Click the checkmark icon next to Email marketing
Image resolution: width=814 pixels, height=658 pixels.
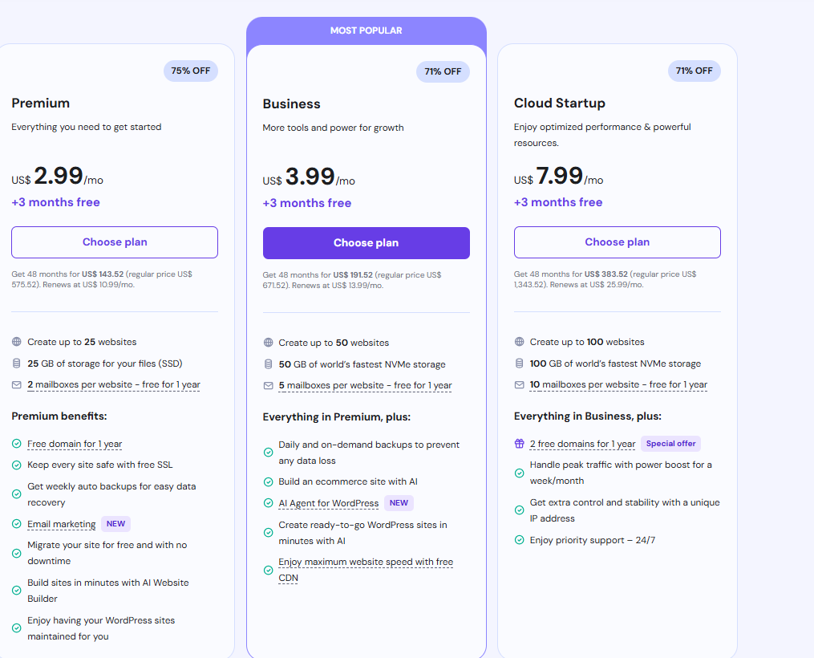click(17, 524)
